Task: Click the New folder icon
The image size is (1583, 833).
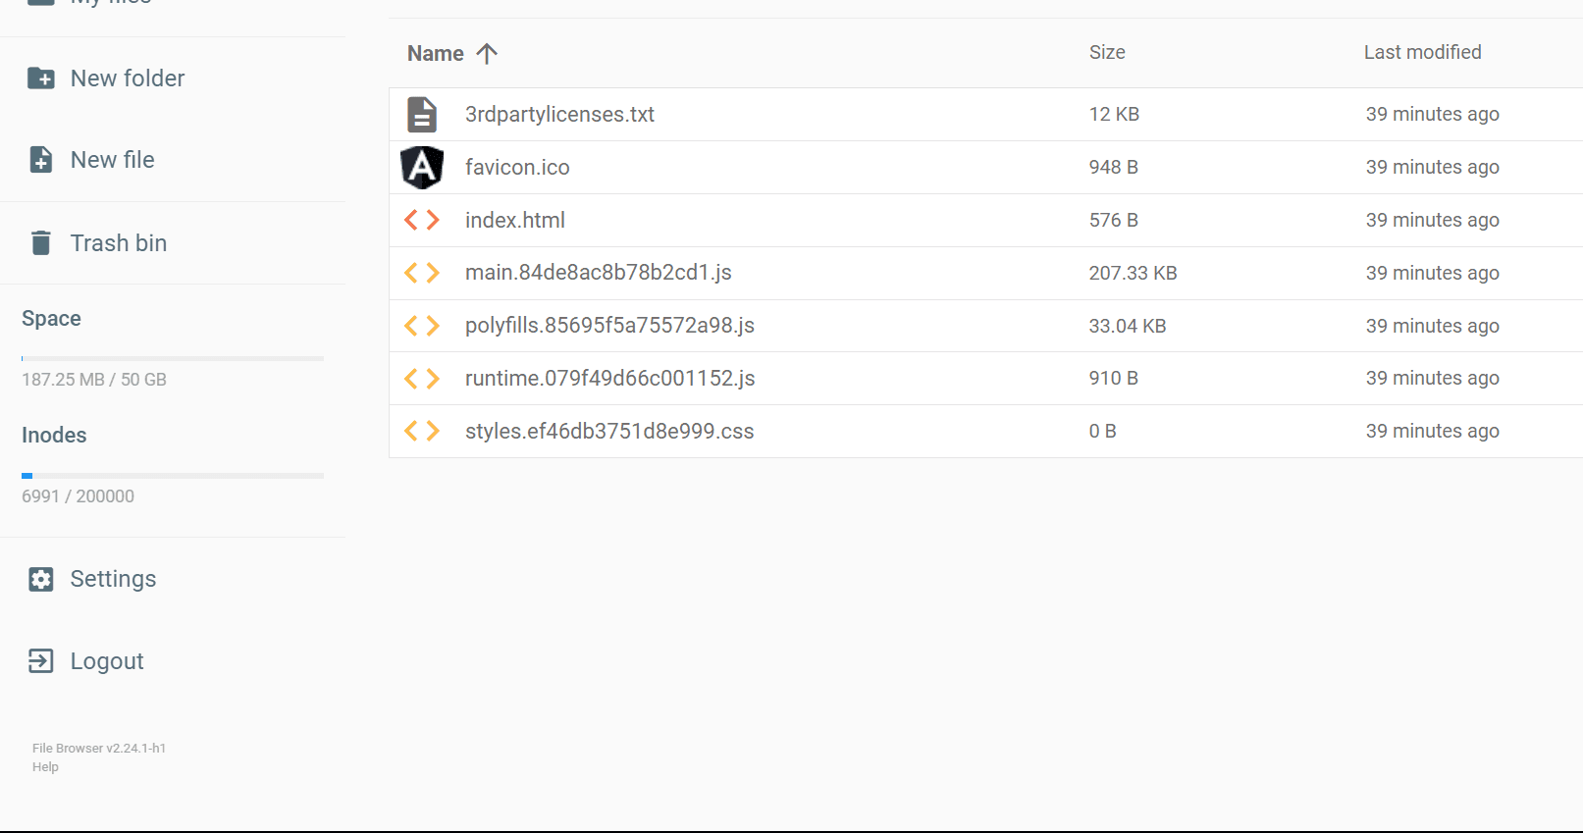Action: point(41,78)
